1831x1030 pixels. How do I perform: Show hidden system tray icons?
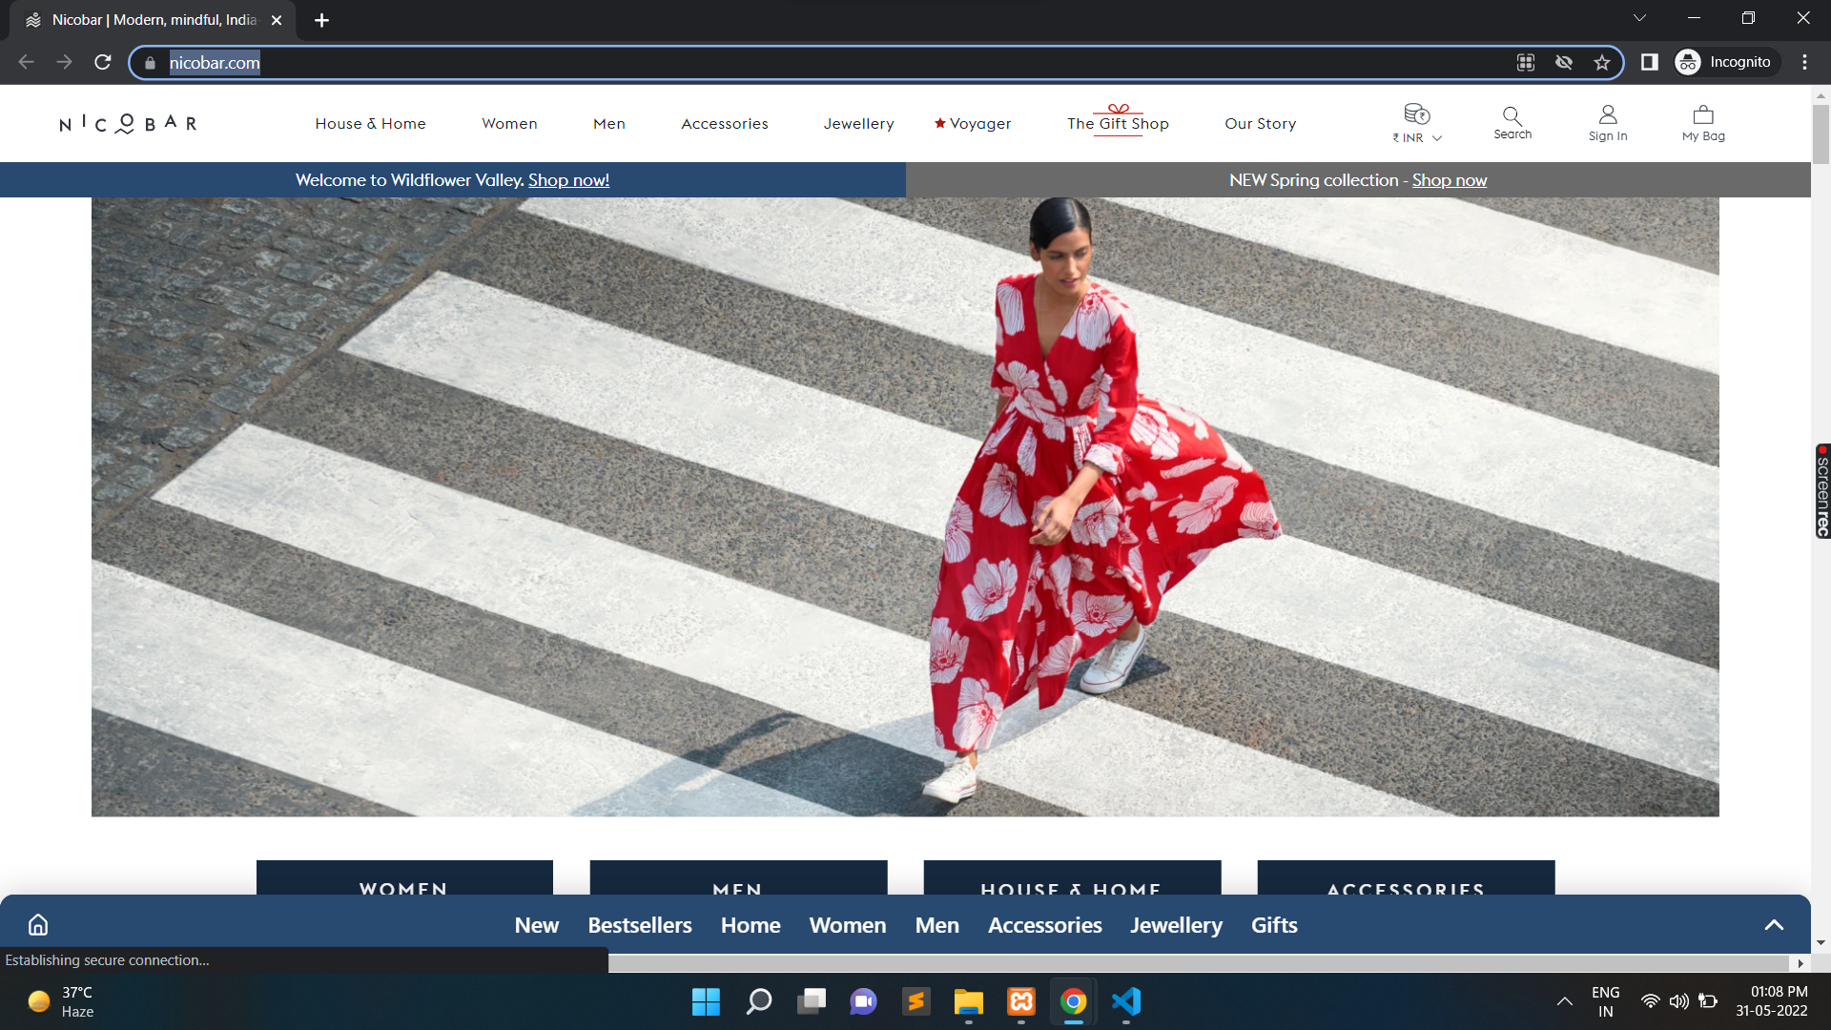[1565, 1001]
